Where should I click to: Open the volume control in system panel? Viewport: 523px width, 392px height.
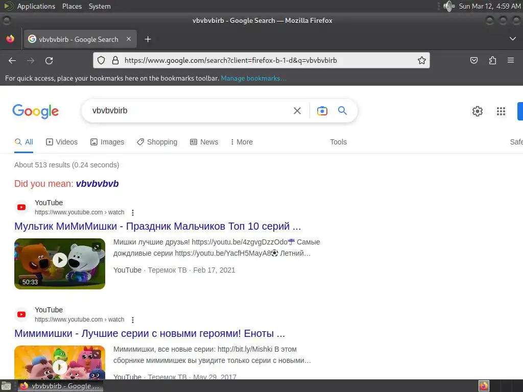449,6
